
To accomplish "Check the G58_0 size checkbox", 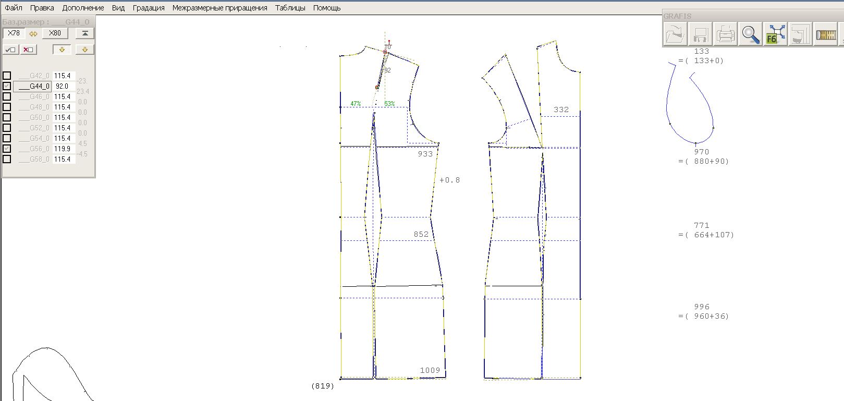I will (7, 159).
